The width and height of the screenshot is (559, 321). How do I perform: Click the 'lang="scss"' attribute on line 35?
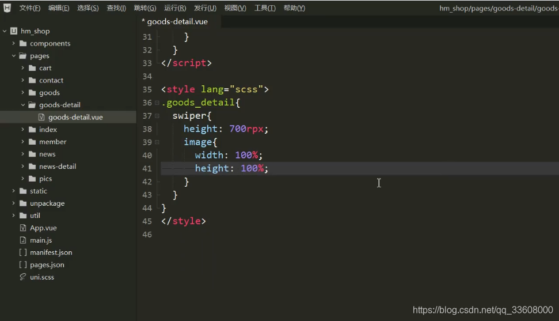pyautogui.click(x=232, y=89)
